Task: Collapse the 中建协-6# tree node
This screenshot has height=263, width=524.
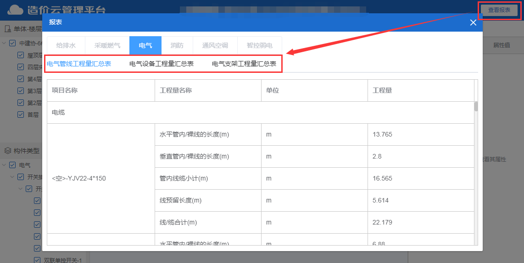Action: click(x=4, y=43)
